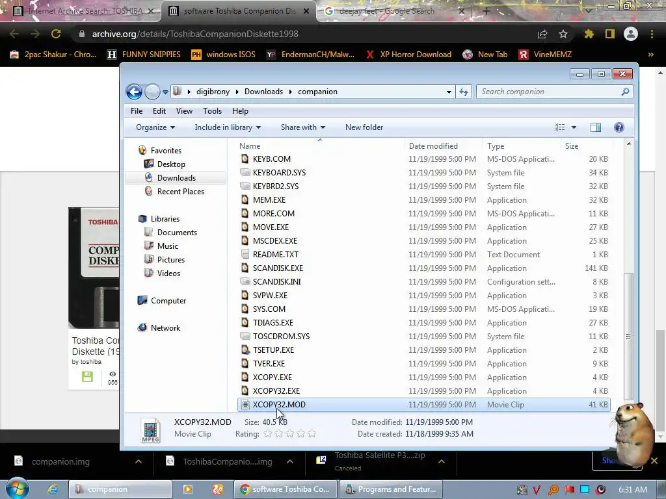Select the file MSCDEX.EXE
This screenshot has width=666, height=499.
(275, 240)
